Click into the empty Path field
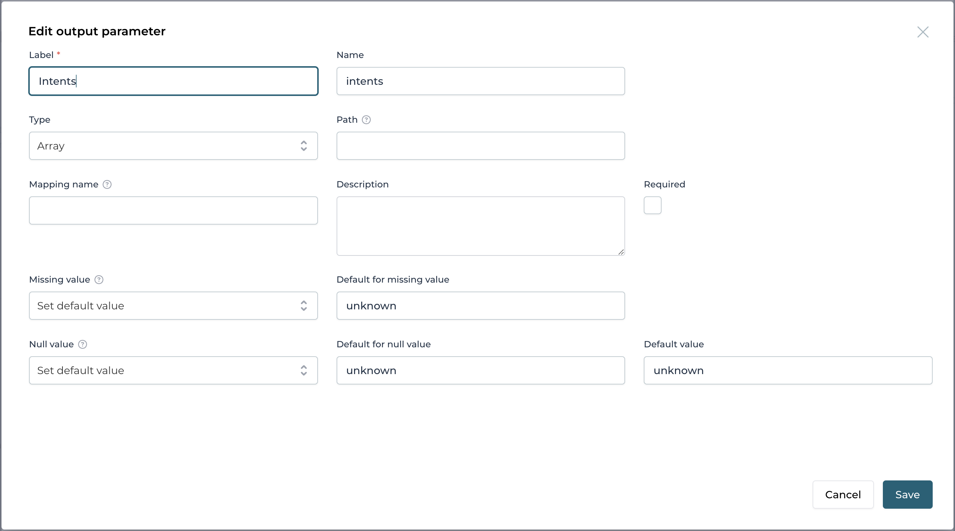 tap(480, 146)
